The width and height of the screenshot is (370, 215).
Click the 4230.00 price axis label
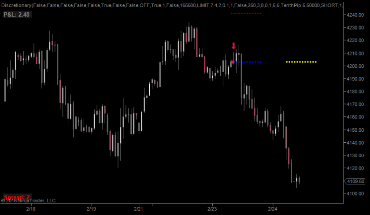pos(355,28)
